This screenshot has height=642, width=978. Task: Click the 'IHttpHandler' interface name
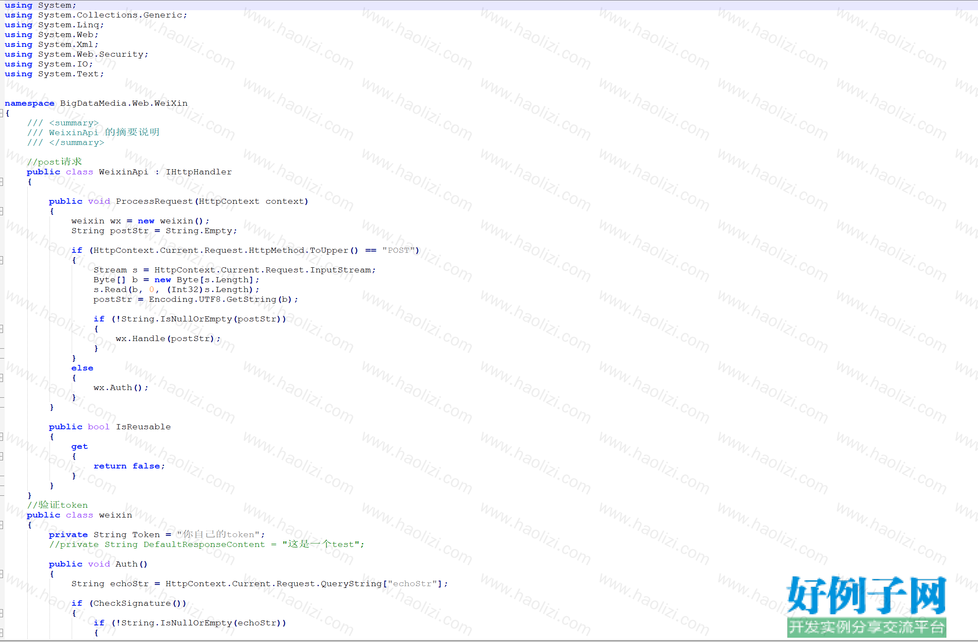[x=199, y=172]
